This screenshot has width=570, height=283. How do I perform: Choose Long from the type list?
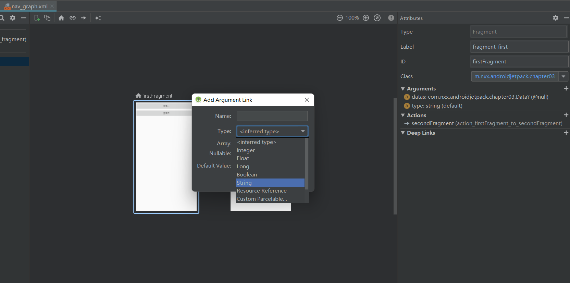(x=270, y=166)
